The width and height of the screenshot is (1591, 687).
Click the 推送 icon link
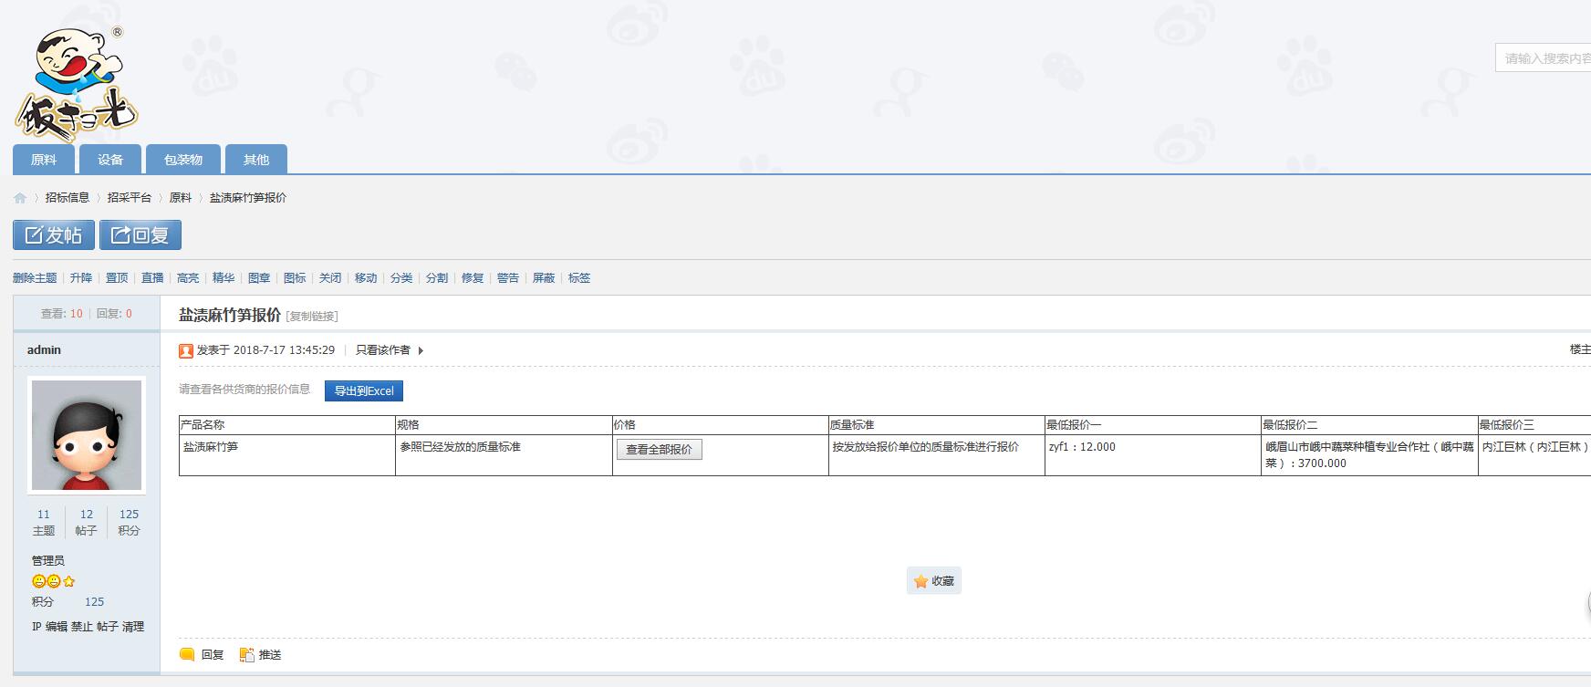pyautogui.click(x=260, y=655)
